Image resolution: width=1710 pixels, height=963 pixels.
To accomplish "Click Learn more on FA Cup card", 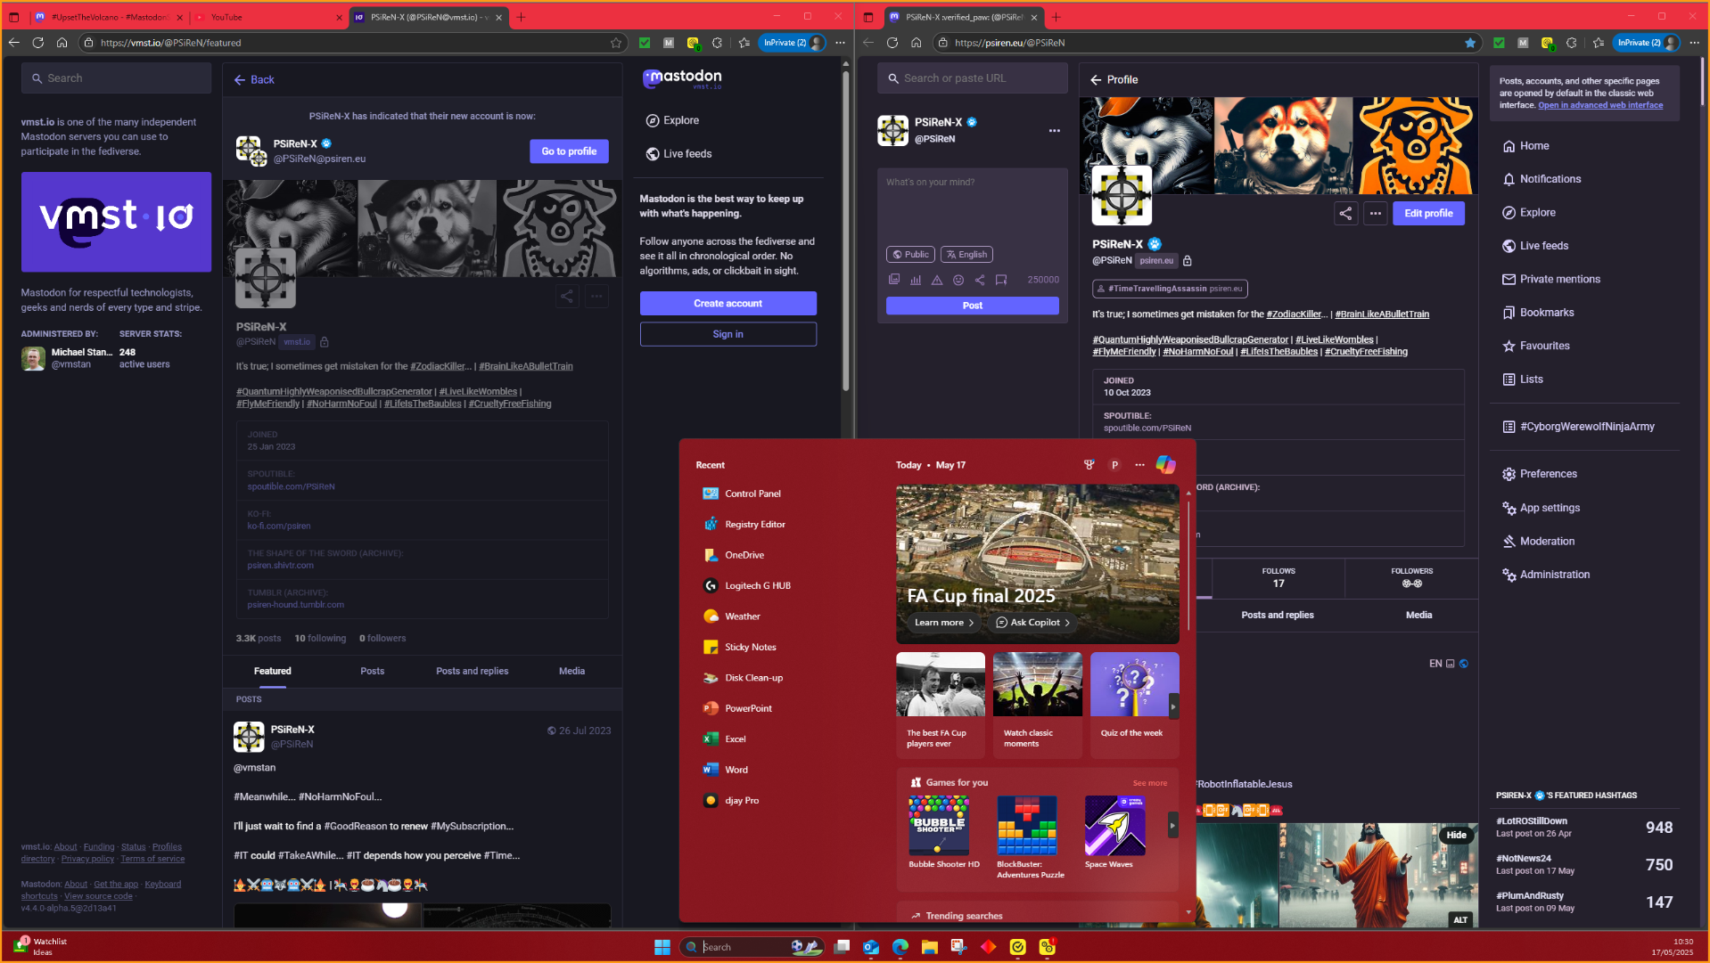I will [x=944, y=623].
